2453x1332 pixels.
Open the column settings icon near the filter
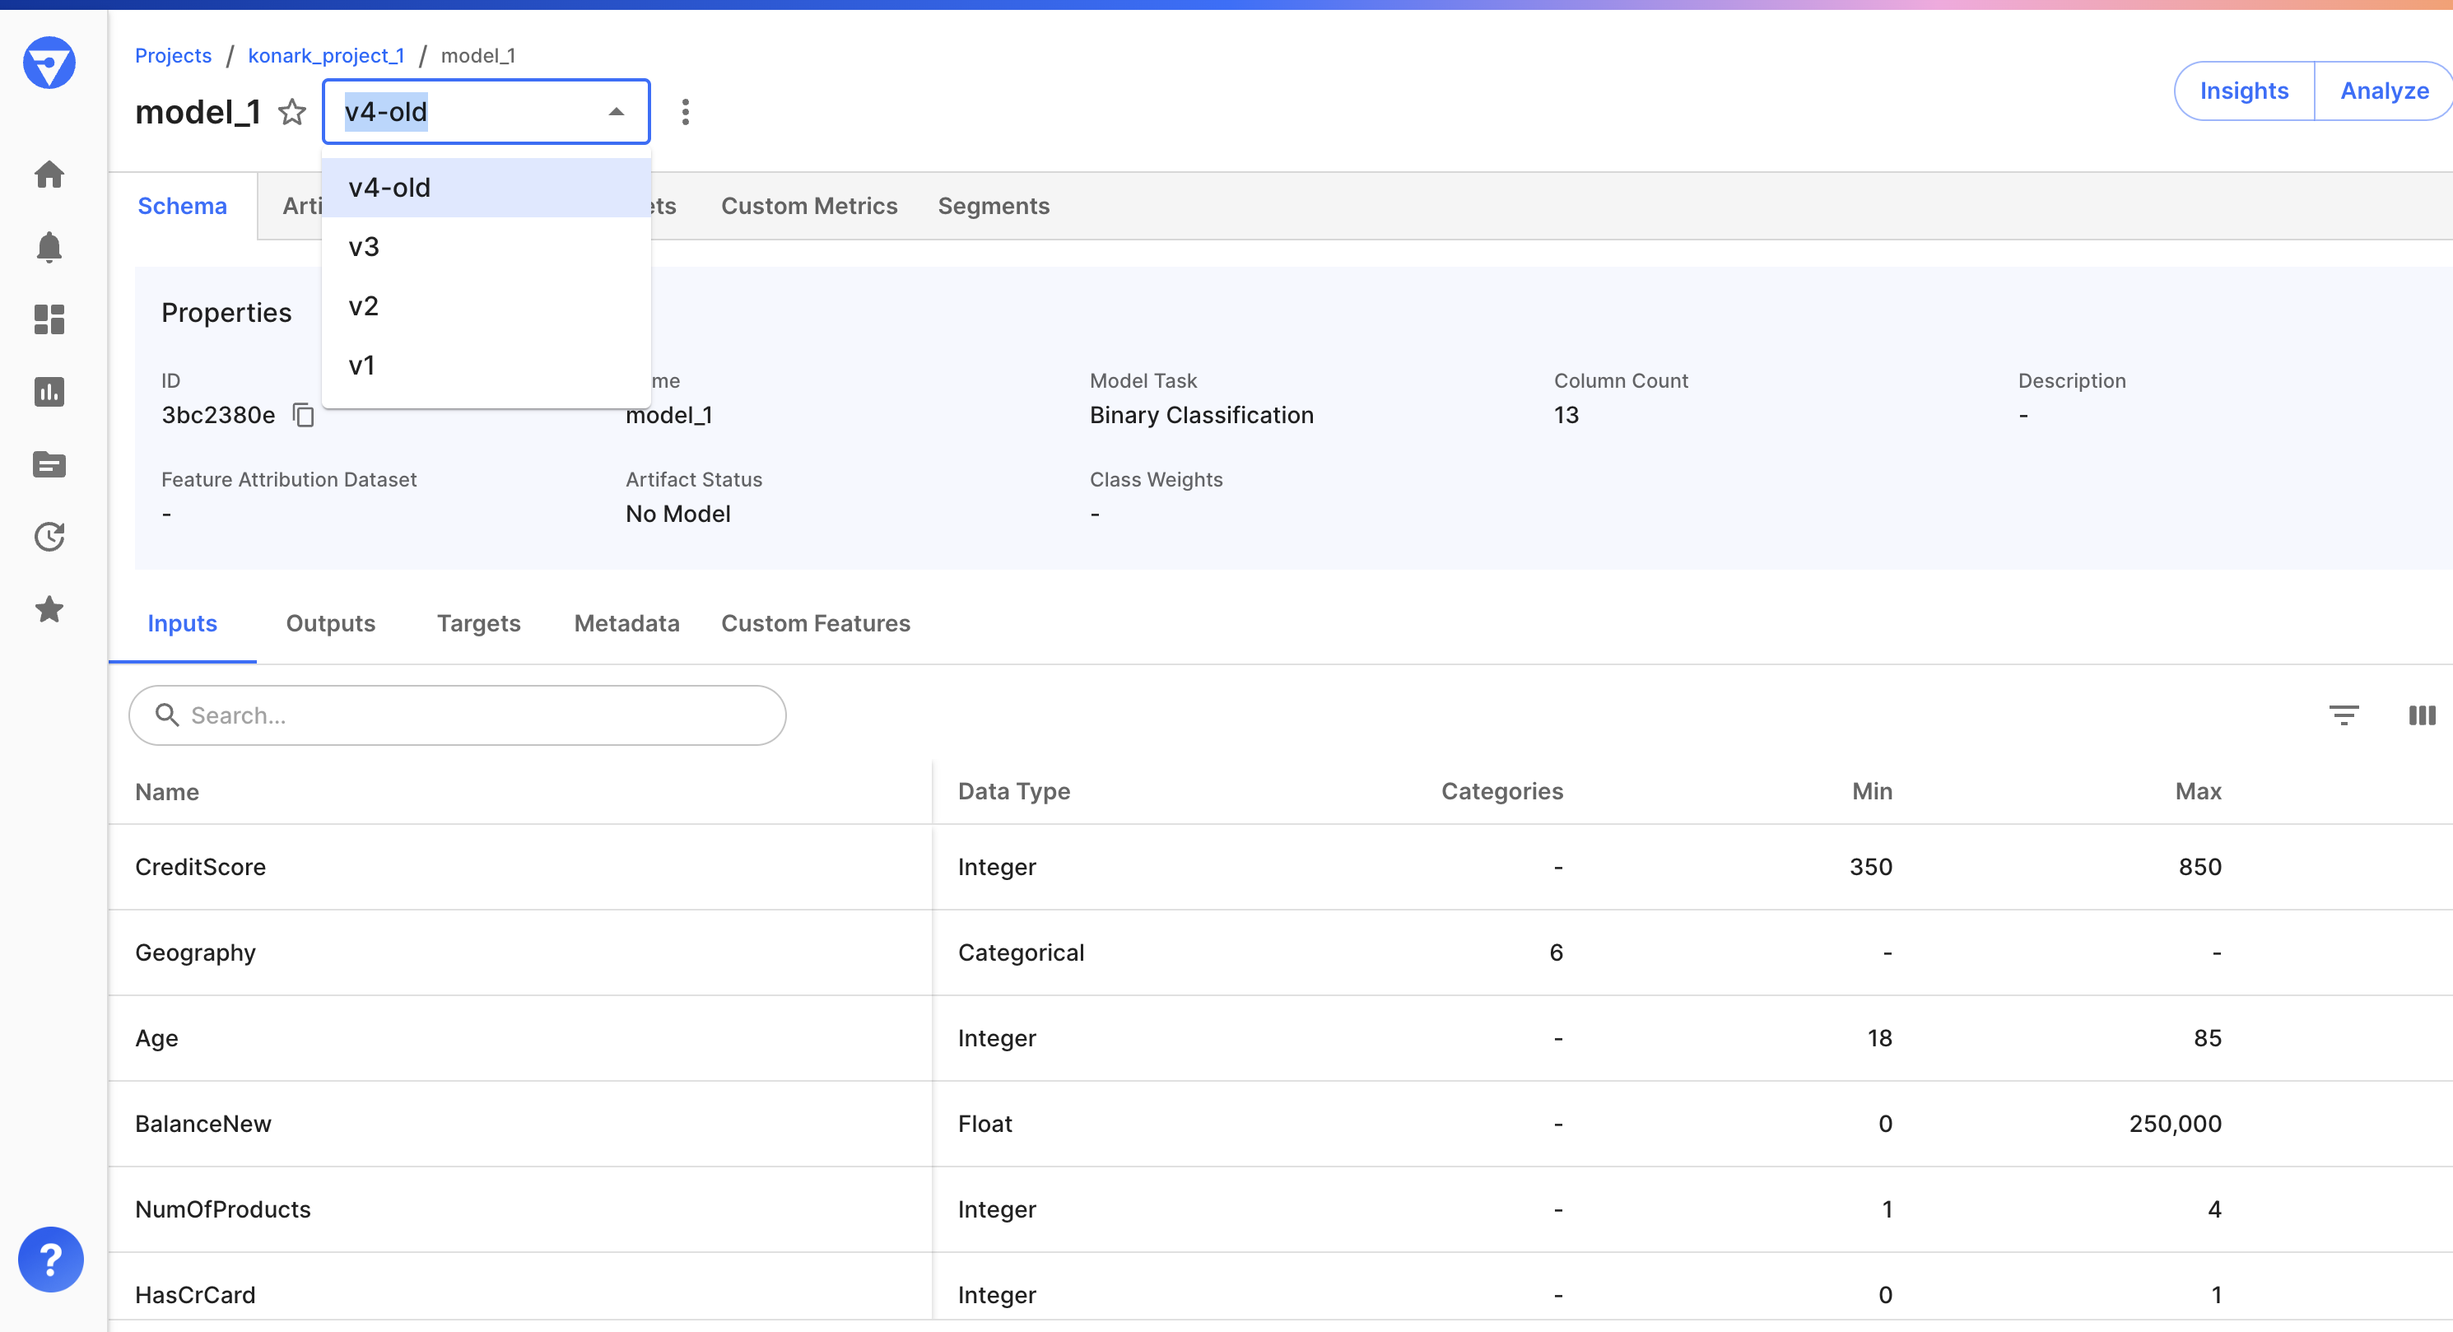click(x=2422, y=714)
